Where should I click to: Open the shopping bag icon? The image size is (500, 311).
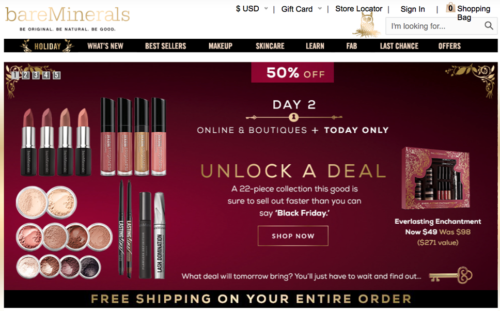[450, 7]
